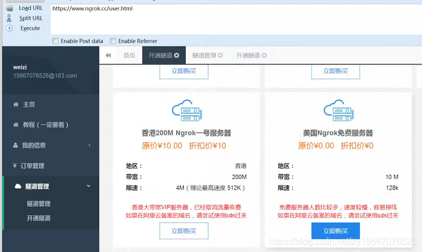
Task: Click user icon beside 我的信息
Action: 15,145
